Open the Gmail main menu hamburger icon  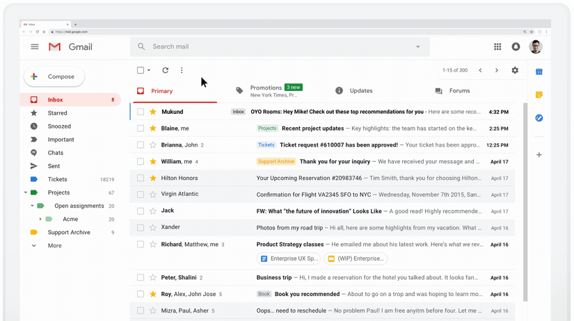pos(34,47)
